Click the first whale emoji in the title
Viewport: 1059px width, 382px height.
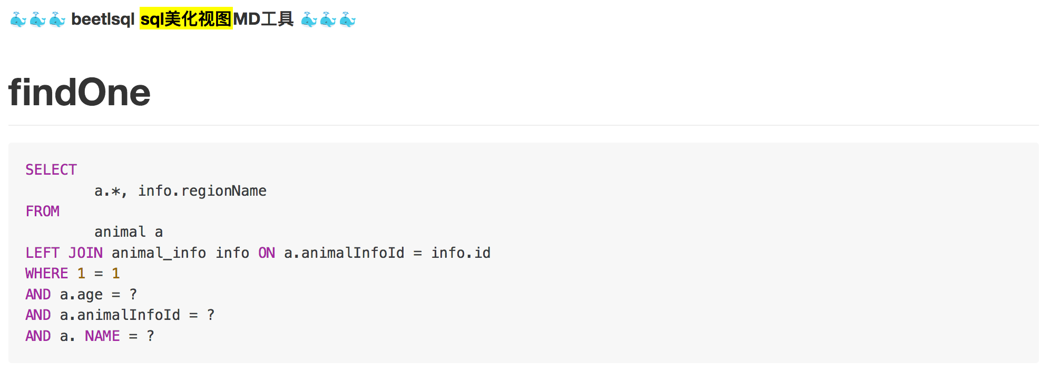point(18,20)
